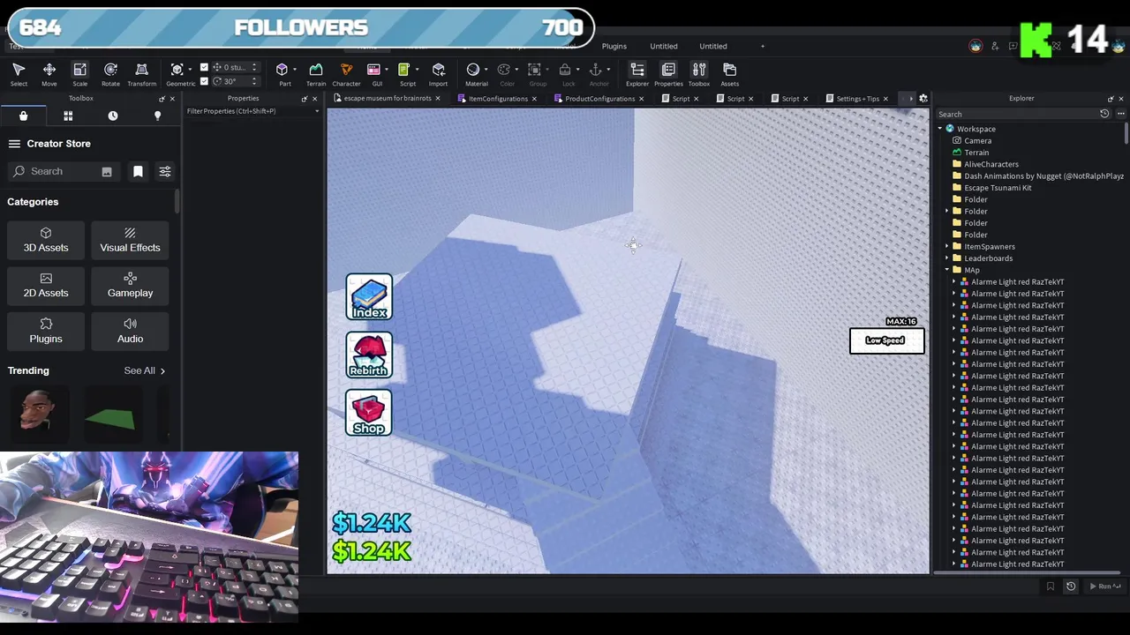
Task: Open the Part type dropdown arrow
Action: pyautogui.click(x=293, y=70)
